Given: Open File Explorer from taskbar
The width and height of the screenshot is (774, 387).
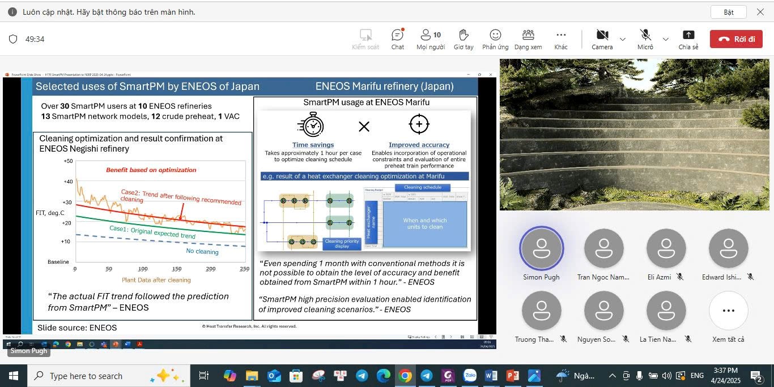Looking at the screenshot, I should 252,376.
